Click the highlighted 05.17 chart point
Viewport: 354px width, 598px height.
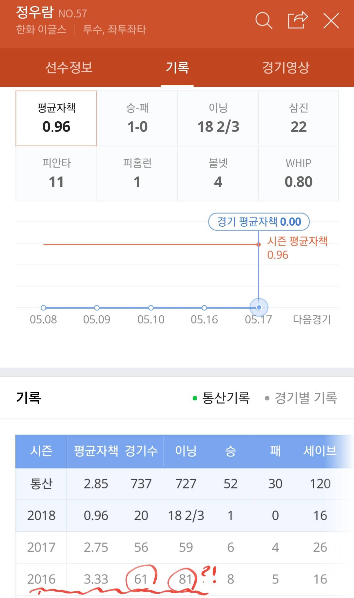point(259,307)
